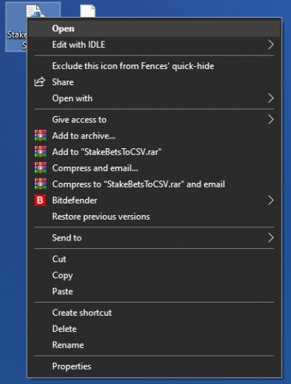Select Exclude this icon from Fences' quick-hide

[x=154, y=66]
